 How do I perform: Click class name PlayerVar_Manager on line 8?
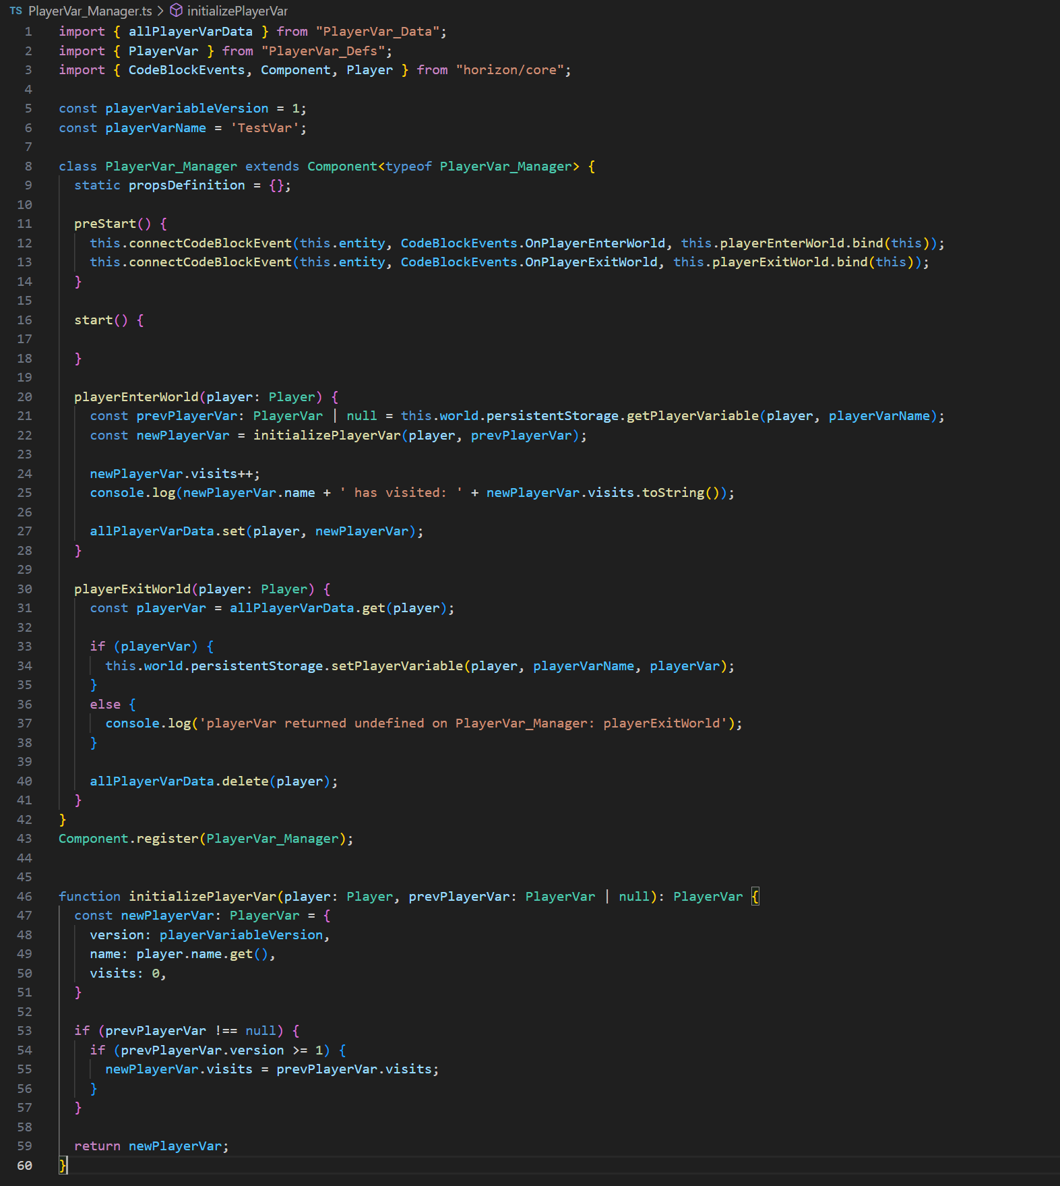pyautogui.click(x=171, y=167)
